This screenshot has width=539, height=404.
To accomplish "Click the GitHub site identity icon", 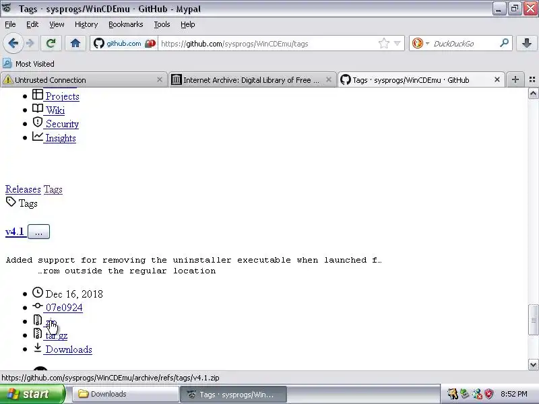I will (99, 44).
